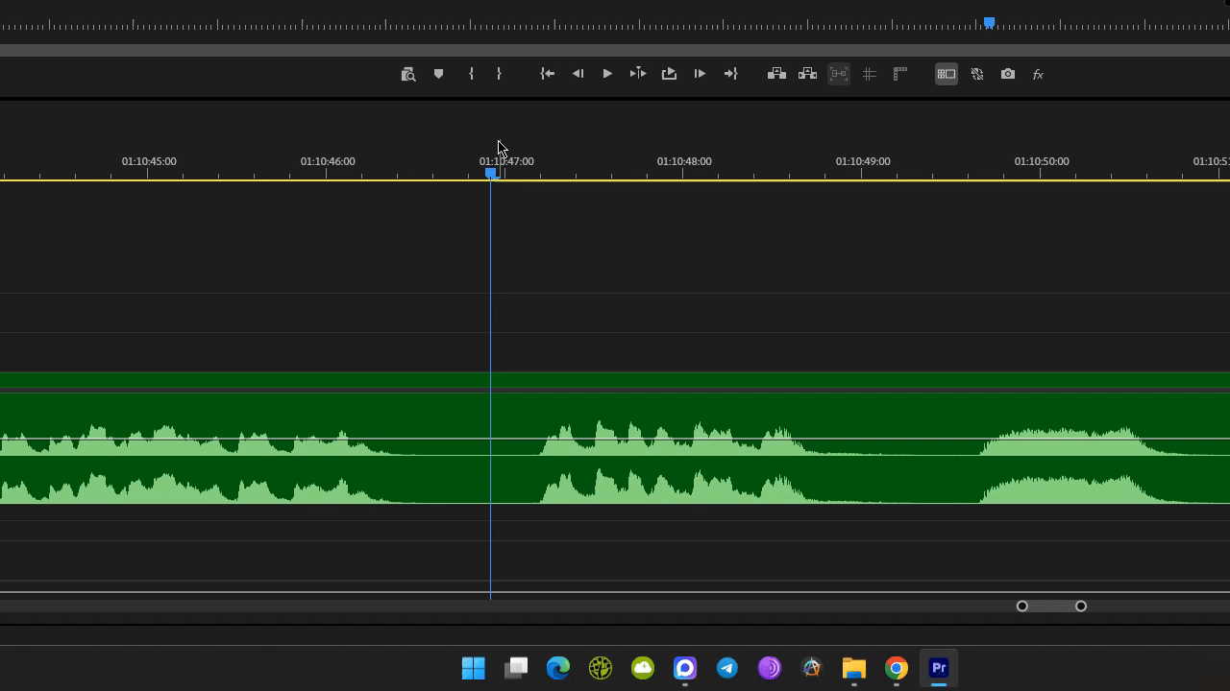
Task: Open the green cloud app in the taskbar
Action: tap(643, 668)
